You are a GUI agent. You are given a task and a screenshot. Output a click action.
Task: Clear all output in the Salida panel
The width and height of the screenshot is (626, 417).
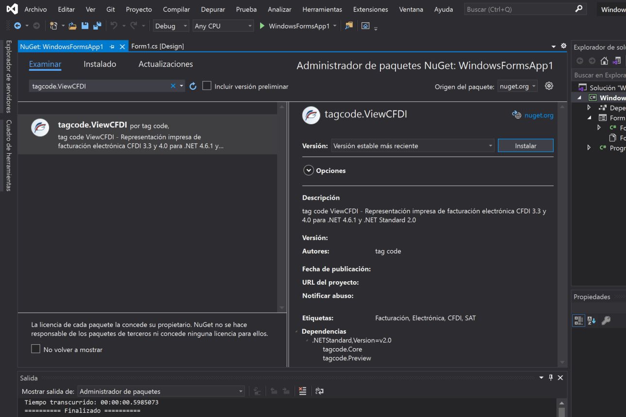pyautogui.click(x=302, y=391)
